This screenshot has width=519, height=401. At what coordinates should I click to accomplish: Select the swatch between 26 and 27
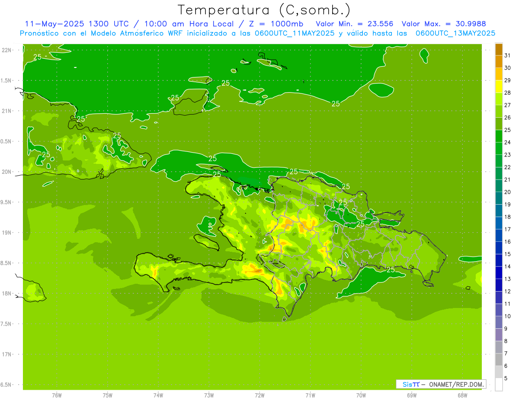(x=499, y=111)
